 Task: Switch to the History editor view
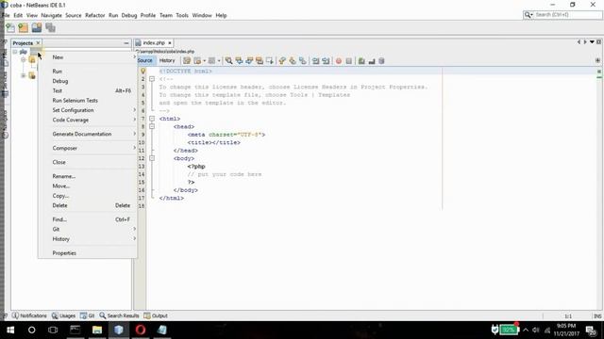click(167, 60)
